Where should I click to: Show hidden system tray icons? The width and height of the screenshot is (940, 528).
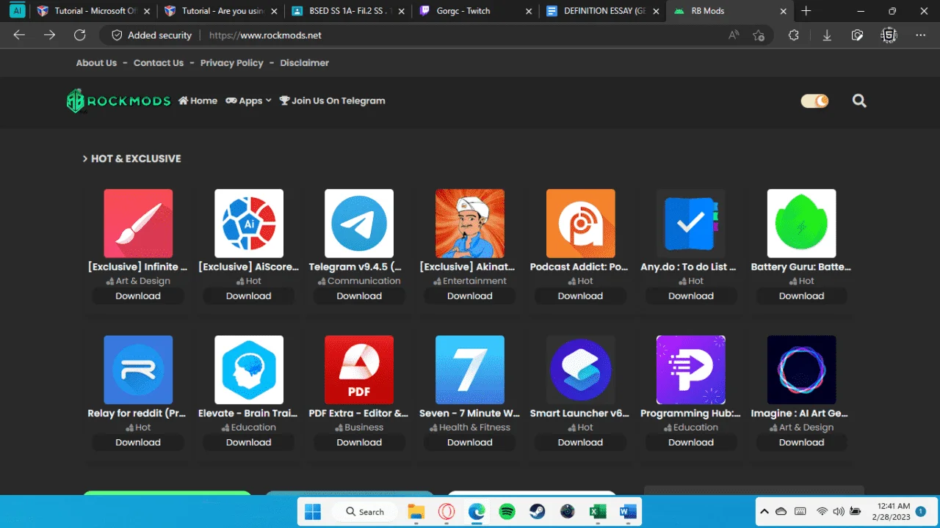764,512
